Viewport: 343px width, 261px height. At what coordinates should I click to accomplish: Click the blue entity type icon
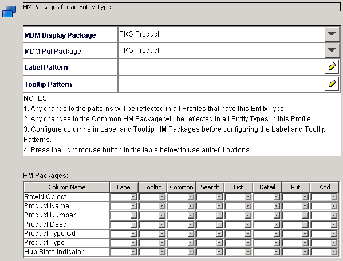tap(9, 11)
